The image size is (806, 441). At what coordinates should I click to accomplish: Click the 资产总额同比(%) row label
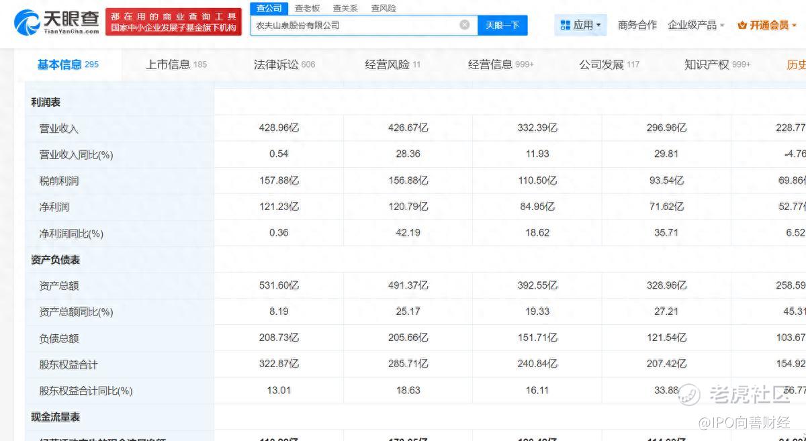(76, 311)
